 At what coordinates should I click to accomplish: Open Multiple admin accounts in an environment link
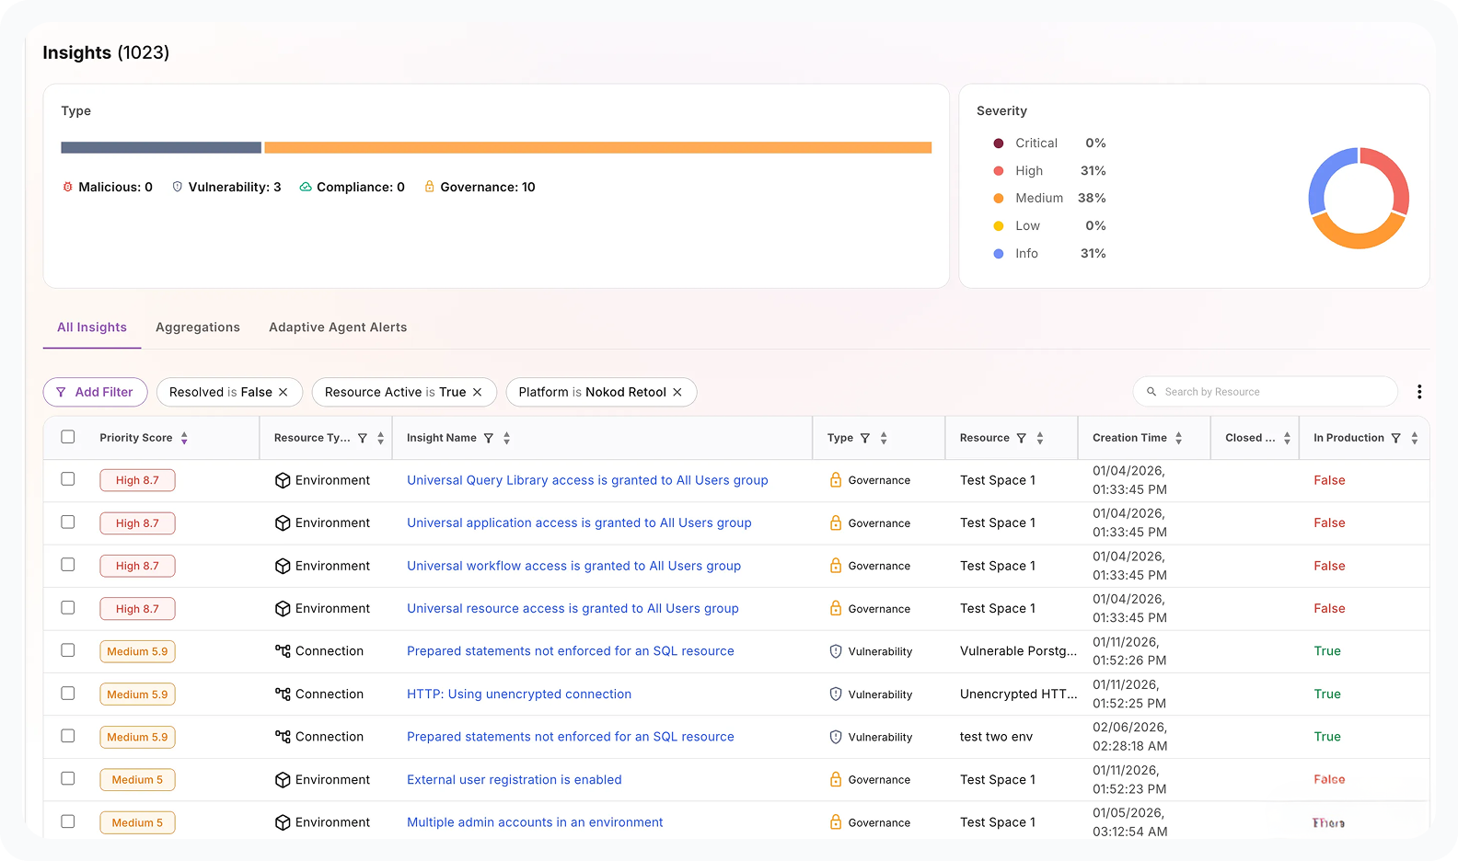[535, 822]
